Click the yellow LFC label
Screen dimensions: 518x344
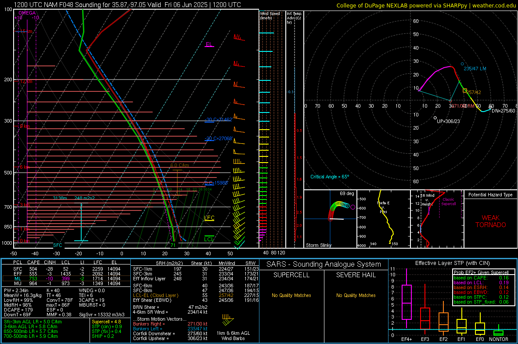pos(209,217)
